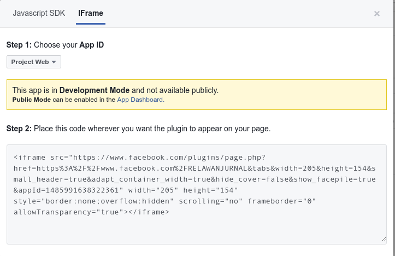
Task: Close the dialog with the X icon
Action: coord(377,14)
